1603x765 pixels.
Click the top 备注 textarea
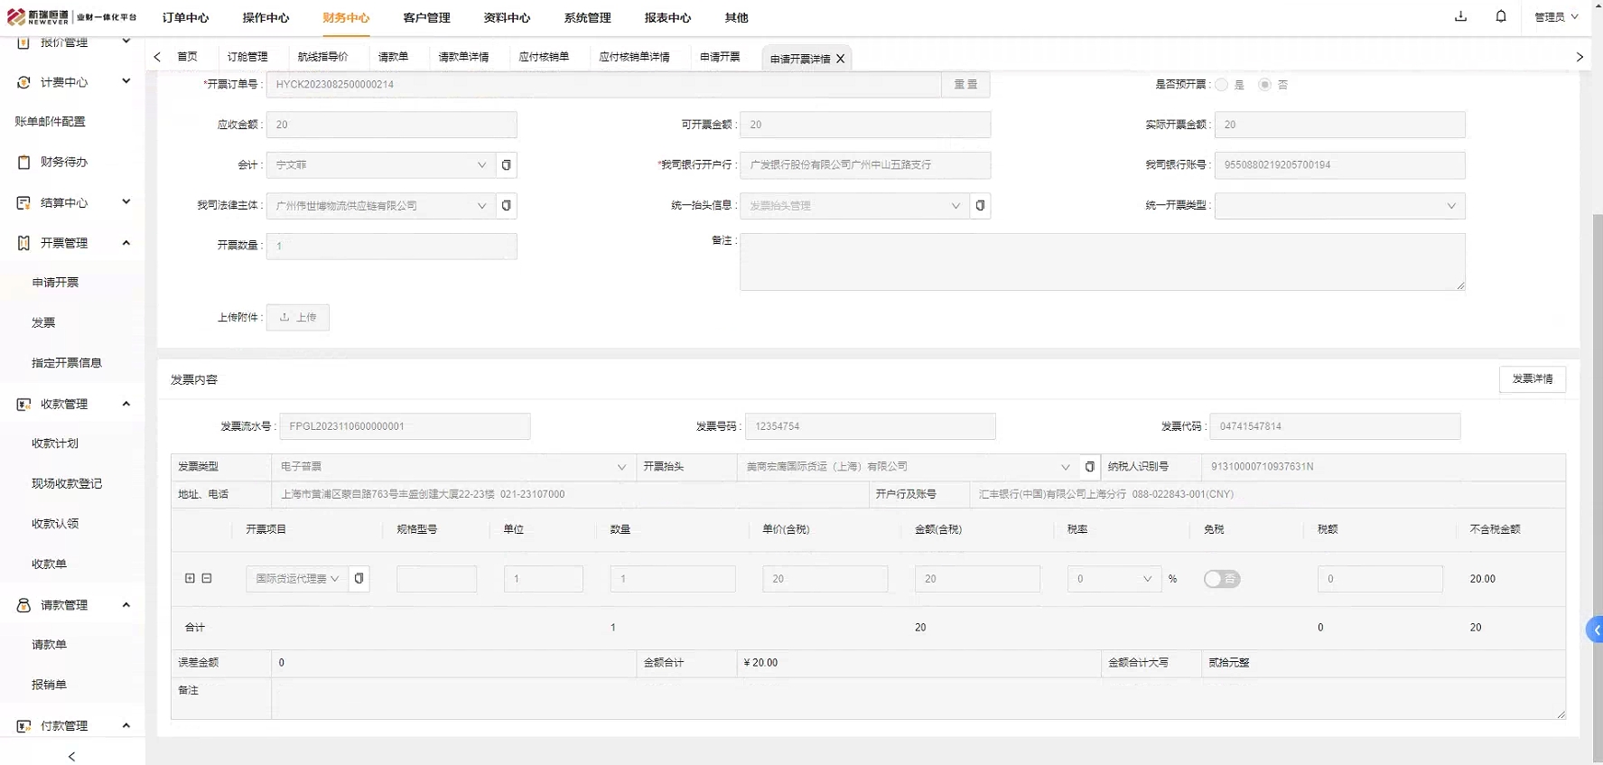1103,262
